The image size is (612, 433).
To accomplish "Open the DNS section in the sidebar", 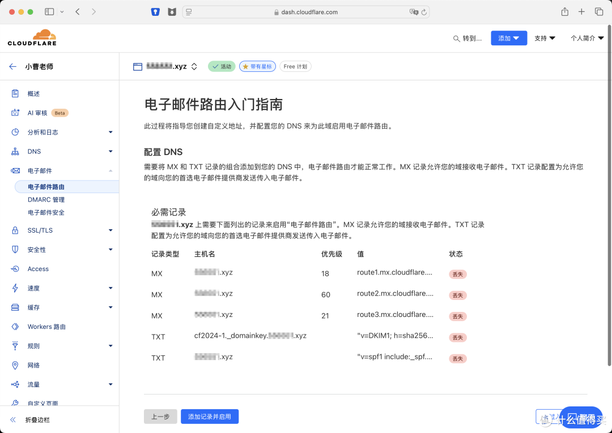I will coord(33,151).
